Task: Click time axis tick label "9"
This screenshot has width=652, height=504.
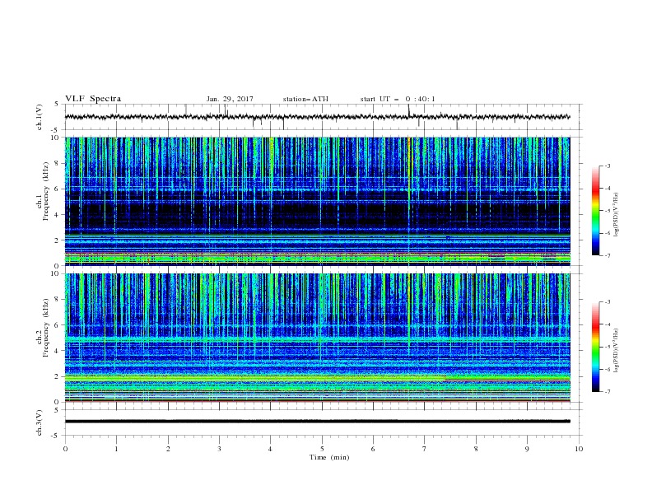Action: [x=527, y=449]
